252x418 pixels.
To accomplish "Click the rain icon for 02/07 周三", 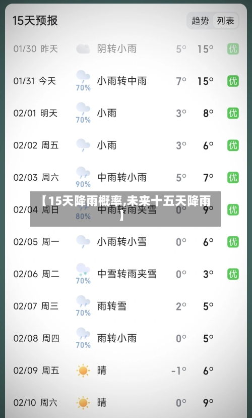I will click(x=83, y=302).
